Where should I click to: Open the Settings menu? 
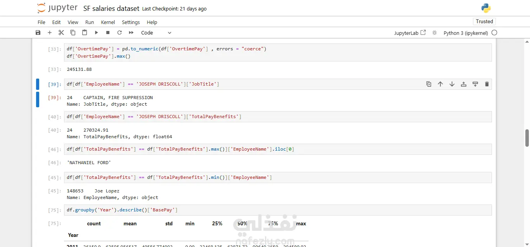coord(131,22)
